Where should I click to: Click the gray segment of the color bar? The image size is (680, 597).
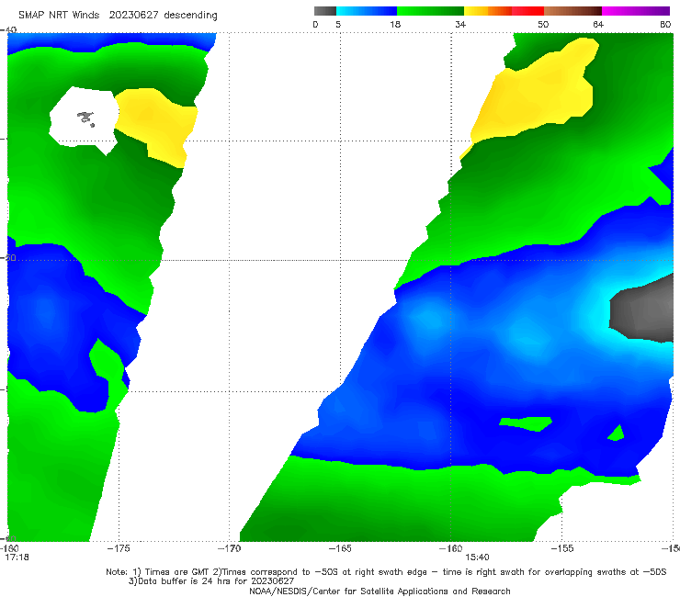click(325, 11)
